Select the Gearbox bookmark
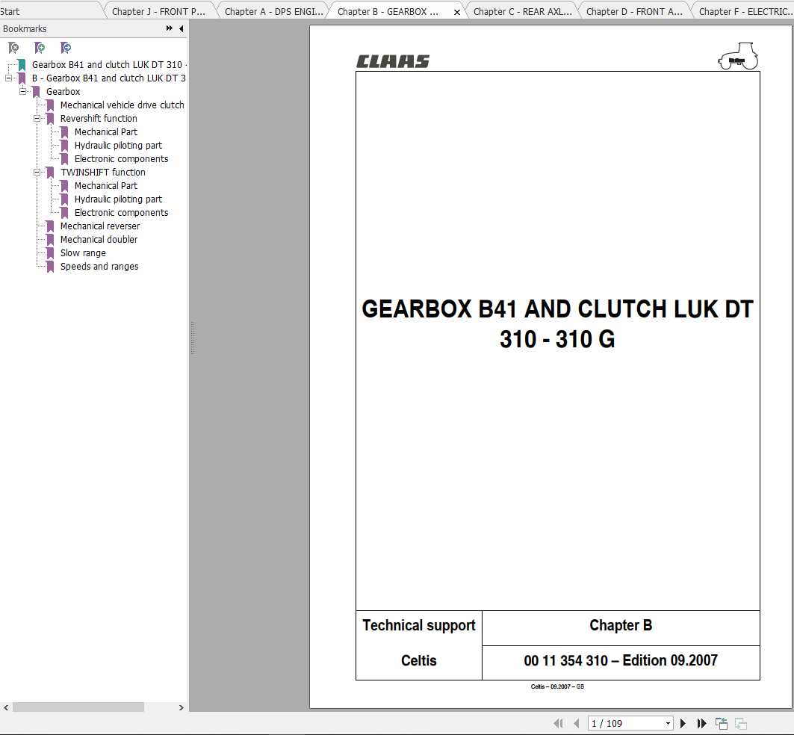Viewport: 794px width, 735px height. pyautogui.click(x=63, y=92)
